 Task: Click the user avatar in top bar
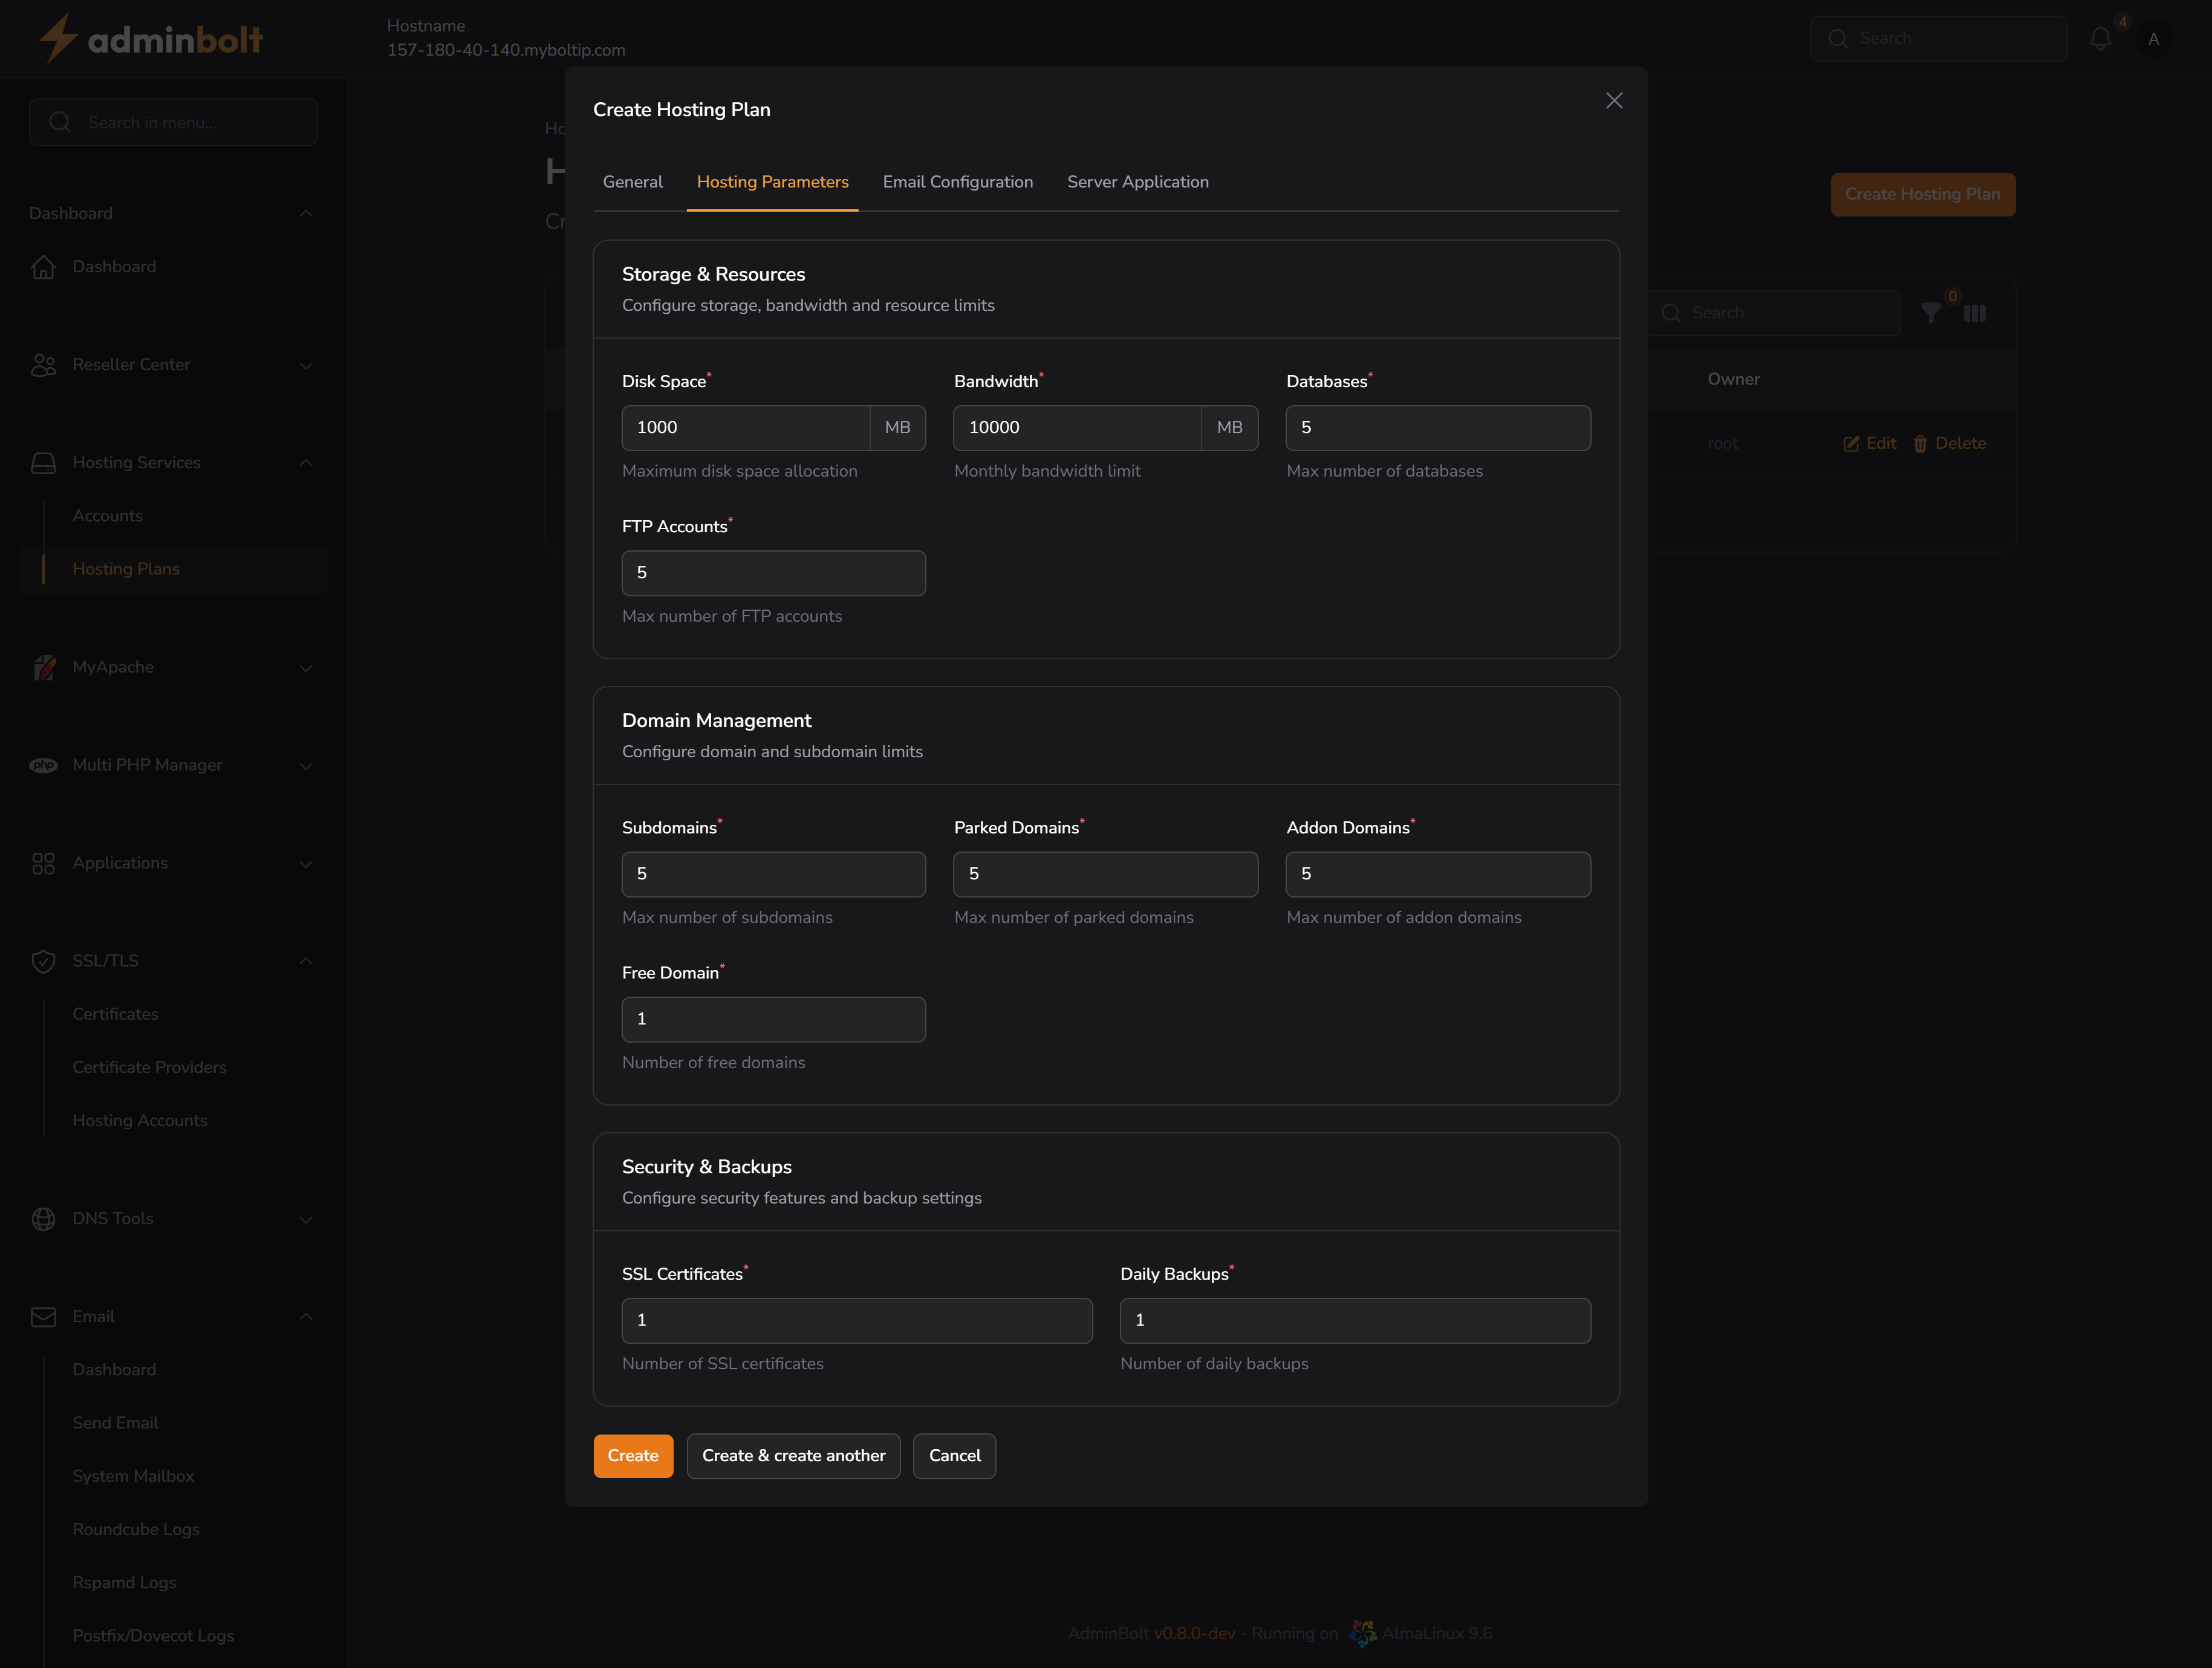(x=2155, y=38)
